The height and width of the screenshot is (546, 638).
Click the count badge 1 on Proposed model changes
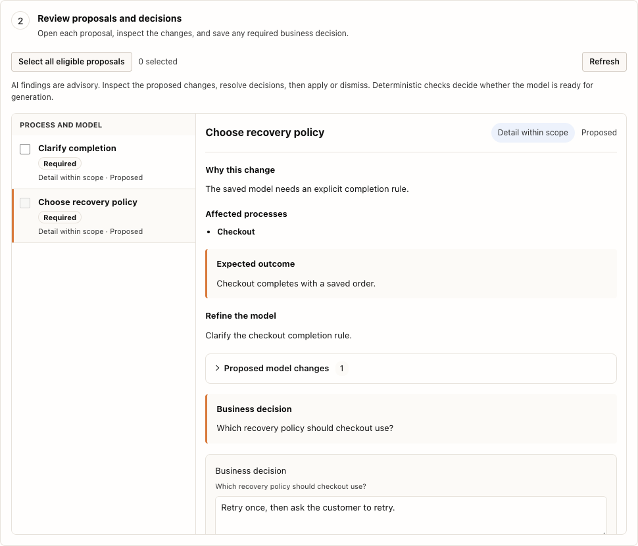[342, 369]
